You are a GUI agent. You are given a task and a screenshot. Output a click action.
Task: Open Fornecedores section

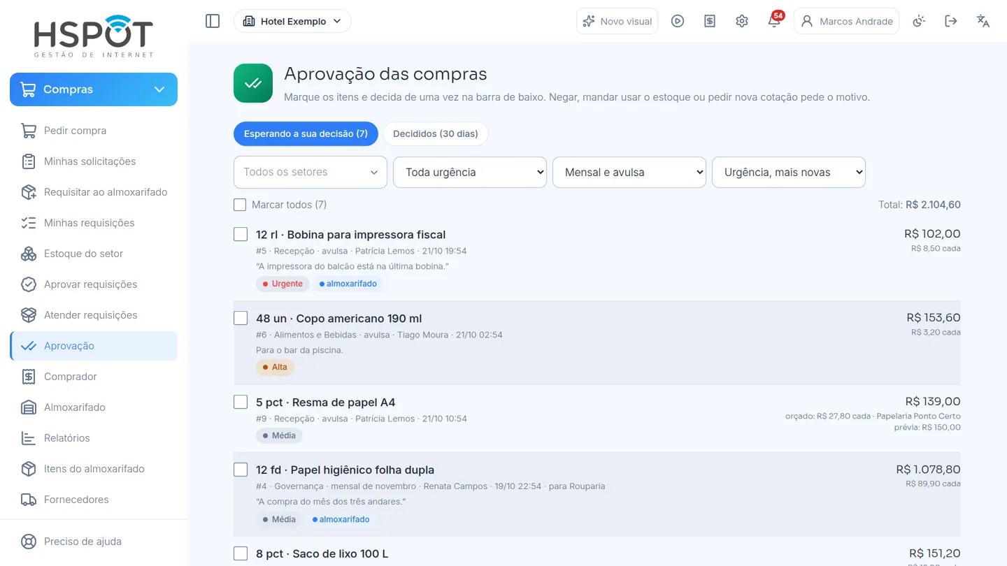[94, 500]
